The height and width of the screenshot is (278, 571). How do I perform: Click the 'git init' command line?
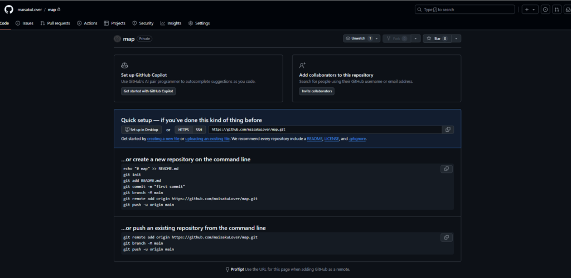(x=132, y=175)
